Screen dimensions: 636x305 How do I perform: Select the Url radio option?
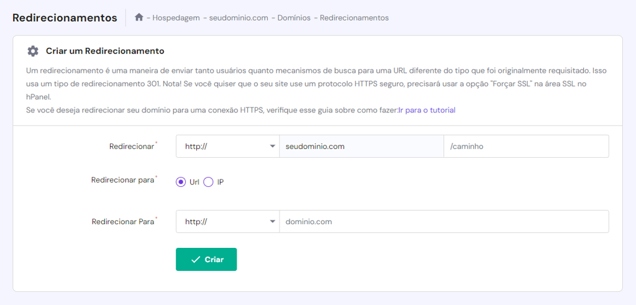tap(181, 182)
